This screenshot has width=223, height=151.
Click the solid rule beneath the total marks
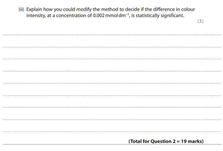point(112,145)
